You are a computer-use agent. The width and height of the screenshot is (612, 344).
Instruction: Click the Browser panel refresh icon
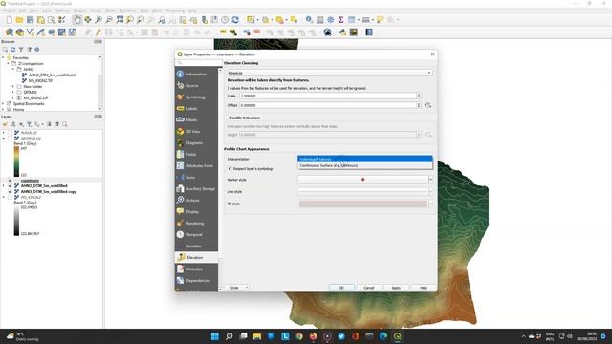(12, 50)
